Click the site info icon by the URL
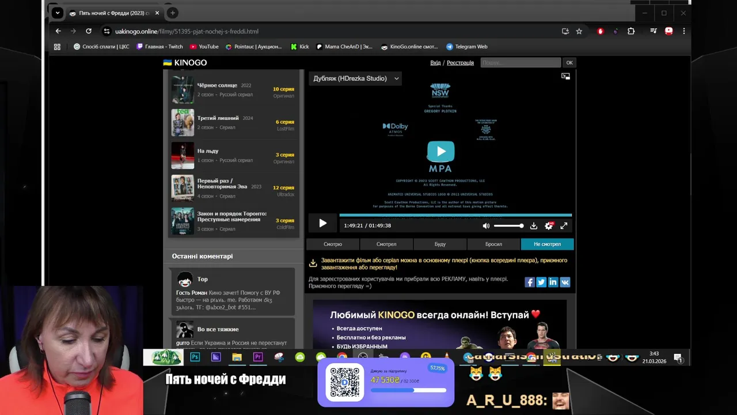Image resolution: width=737 pixels, height=415 pixels. (106, 31)
